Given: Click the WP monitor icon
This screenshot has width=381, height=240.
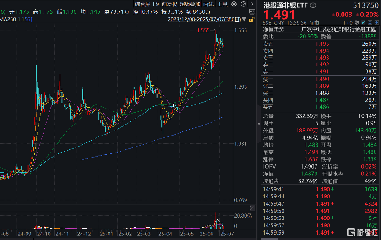Looking at the screenshot, I should point(252,11).
